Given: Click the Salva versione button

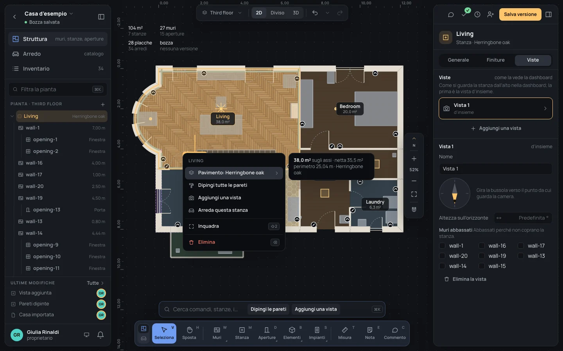Looking at the screenshot, I should [520, 14].
